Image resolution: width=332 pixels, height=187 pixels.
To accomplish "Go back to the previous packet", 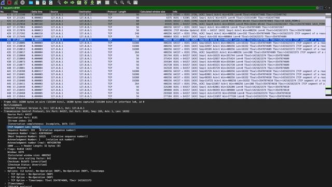I will [66, 3].
